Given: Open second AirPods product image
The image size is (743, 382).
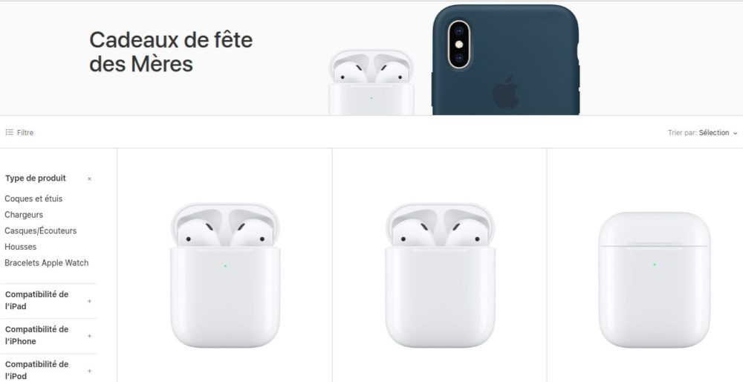Looking at the screenshot, I should click(440, 276).
